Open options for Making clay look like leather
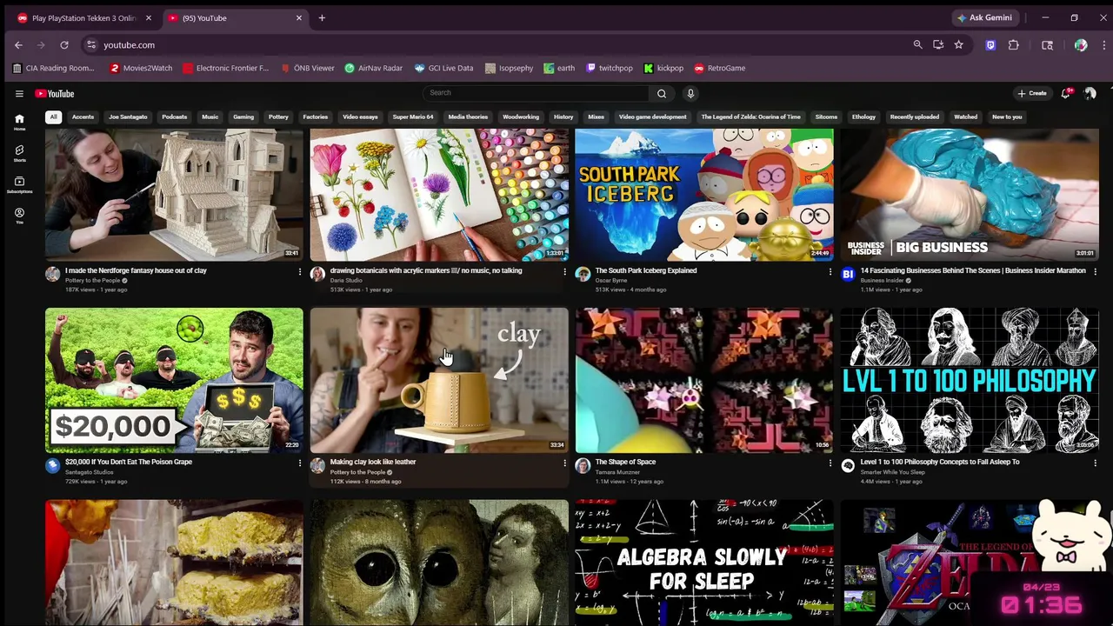1113x626 pixels. (564, 463)
